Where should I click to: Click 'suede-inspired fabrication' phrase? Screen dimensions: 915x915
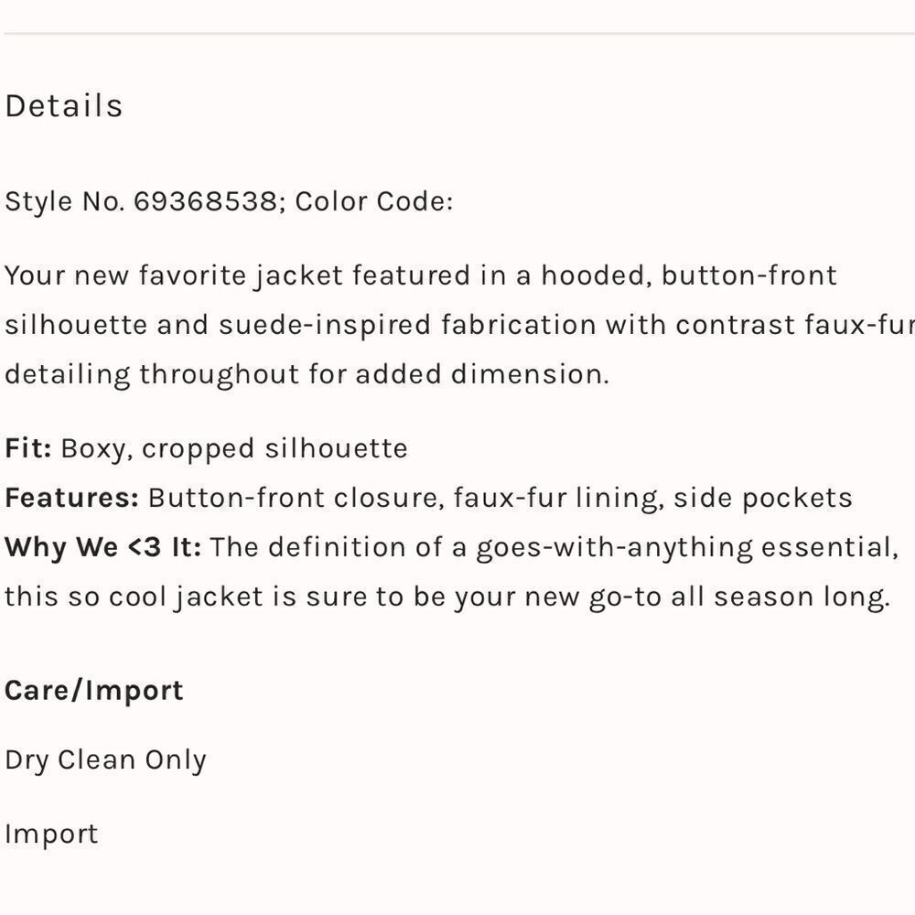[407, 326]
